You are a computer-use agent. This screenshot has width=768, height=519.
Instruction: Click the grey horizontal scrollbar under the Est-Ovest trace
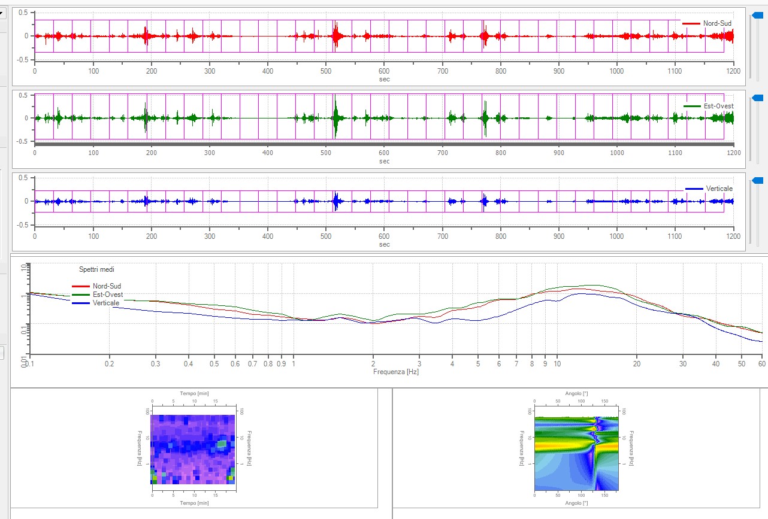383,144
